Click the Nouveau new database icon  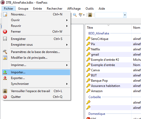click(5, 14)
